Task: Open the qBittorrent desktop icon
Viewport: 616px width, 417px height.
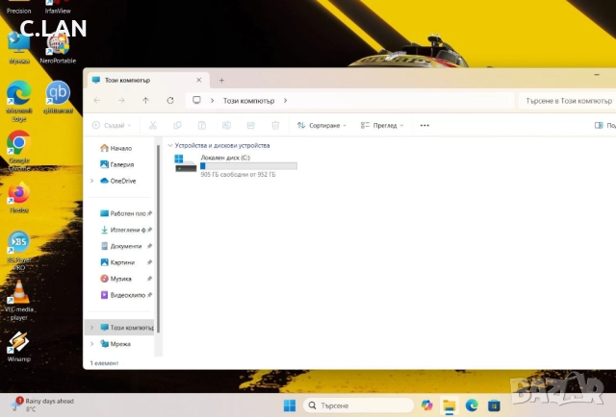Action: coord(59,93)
